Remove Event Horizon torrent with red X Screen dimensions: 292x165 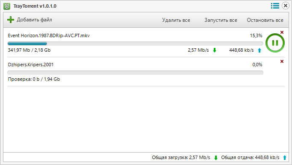[x=282, y=32]
